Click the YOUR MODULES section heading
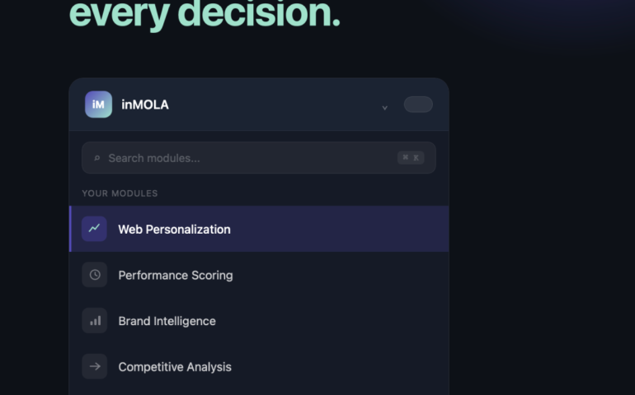 click(120, 193)
